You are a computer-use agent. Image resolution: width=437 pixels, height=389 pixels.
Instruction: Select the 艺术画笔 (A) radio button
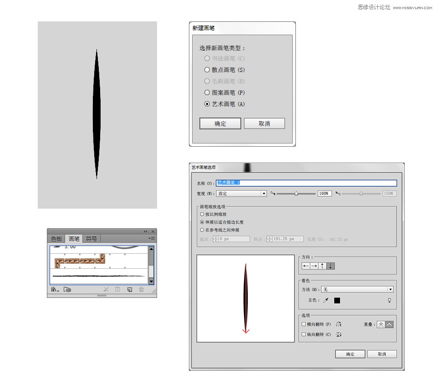[207, 104]
